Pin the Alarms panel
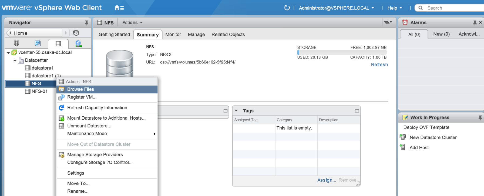This screenshot has height=196, width=484. [475, 23]
